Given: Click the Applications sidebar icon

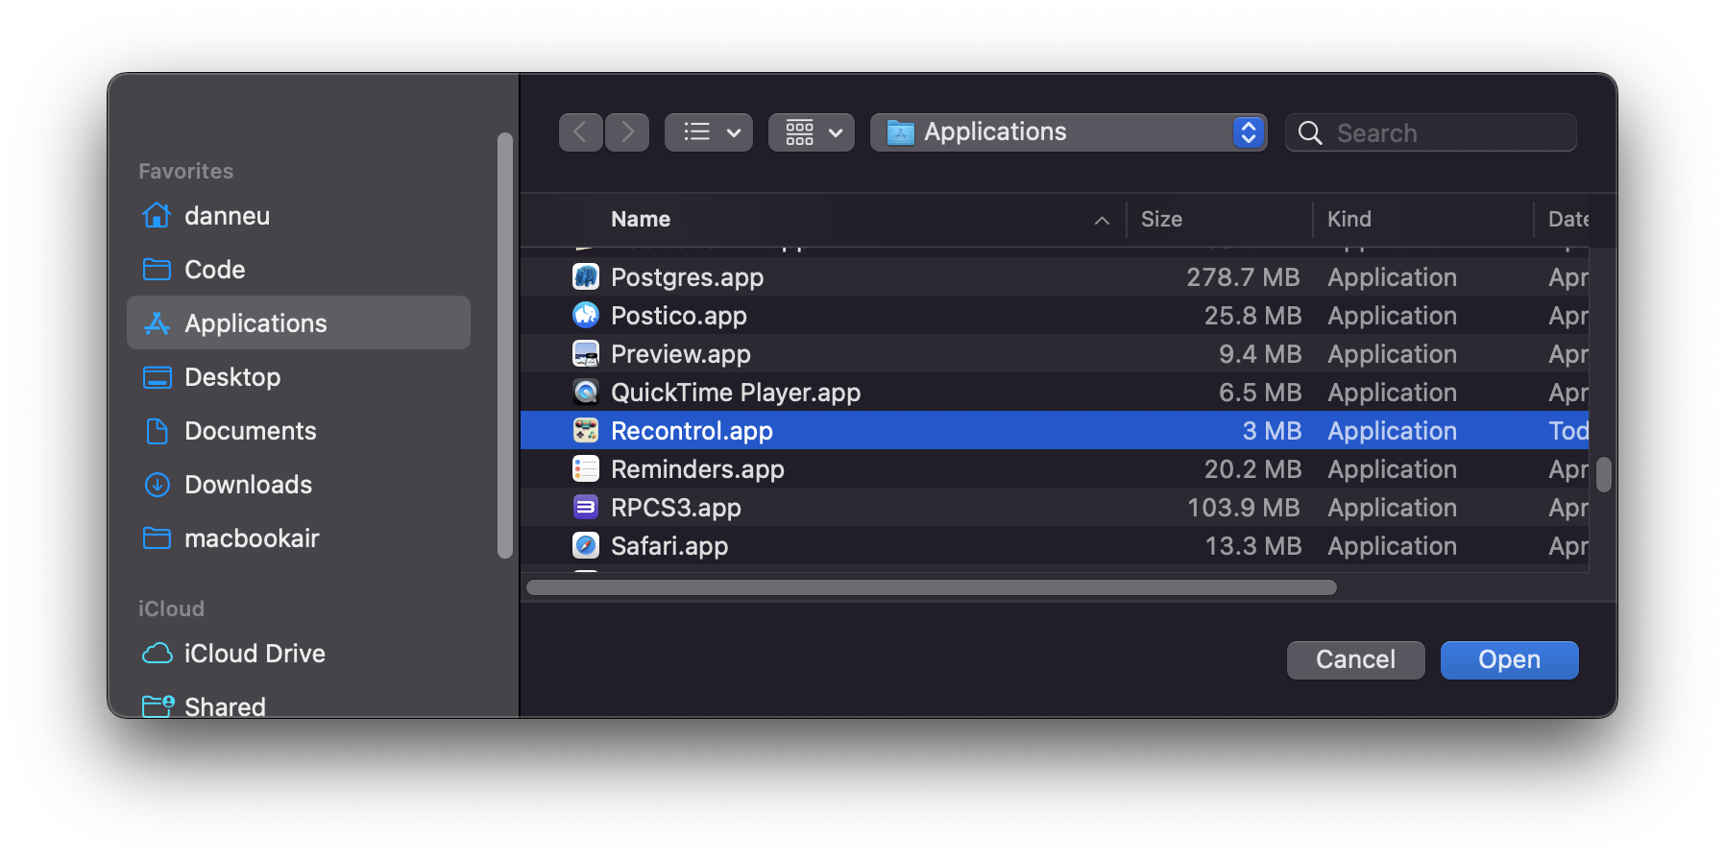Looking at the screenshot, I should coord(157,322).
